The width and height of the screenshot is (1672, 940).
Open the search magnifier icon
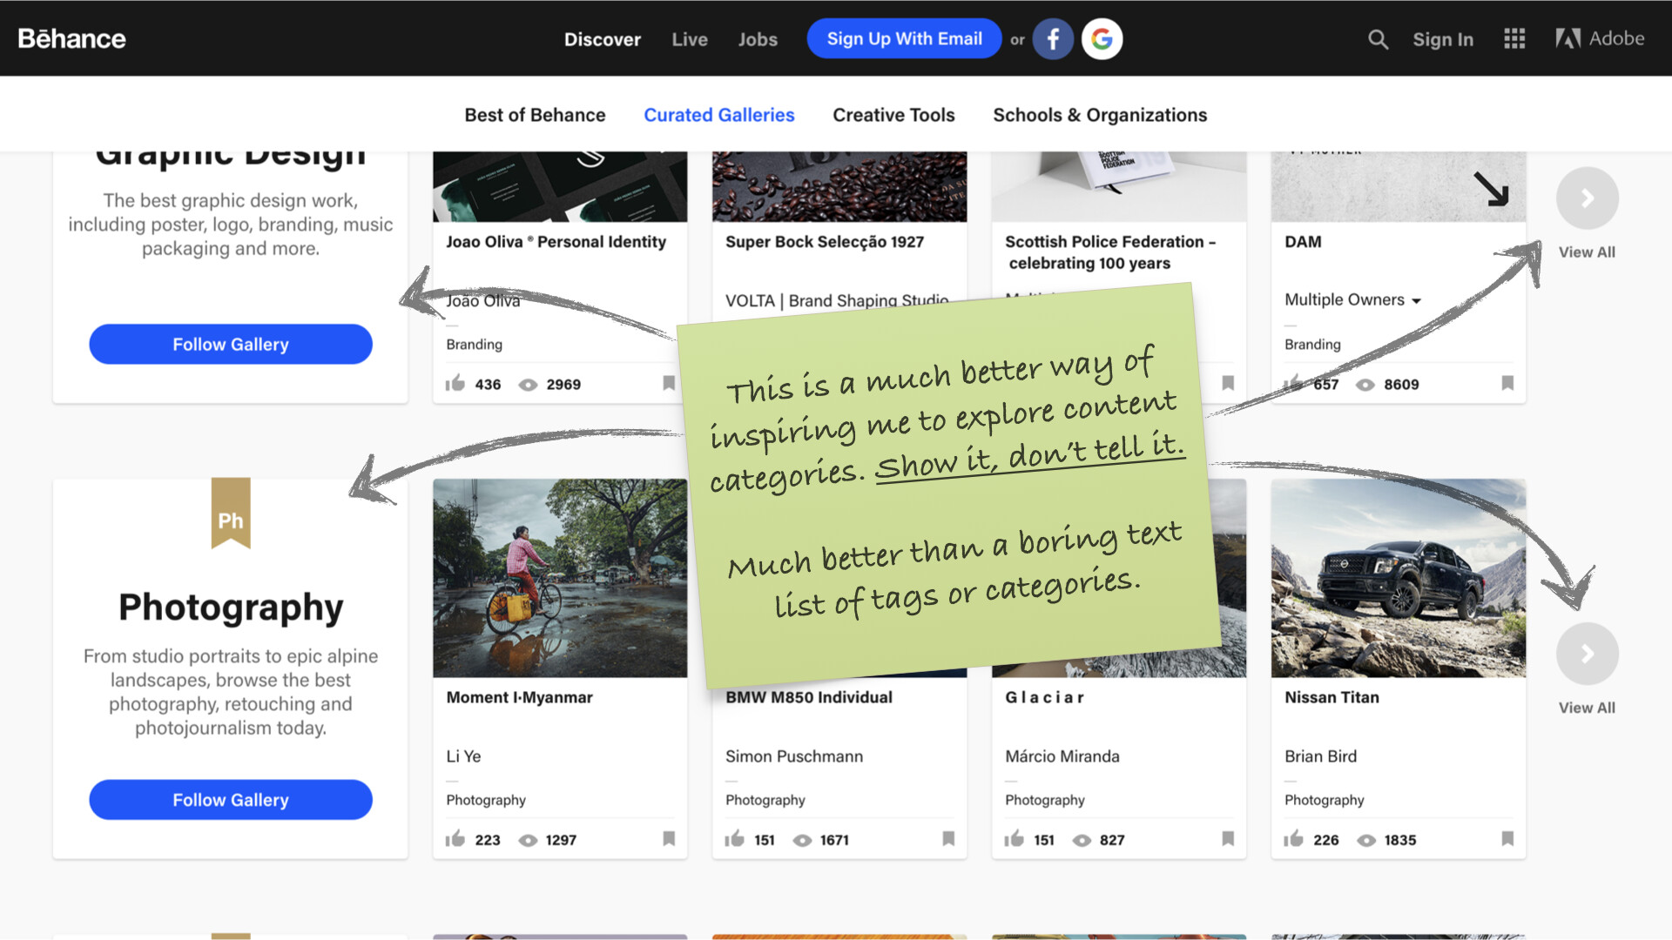(1377, 39)
